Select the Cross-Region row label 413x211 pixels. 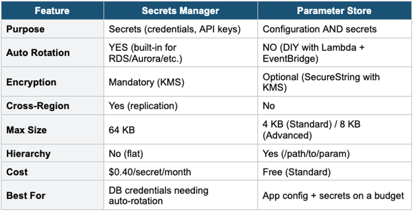pyautogui.click(x=36, y=106)
